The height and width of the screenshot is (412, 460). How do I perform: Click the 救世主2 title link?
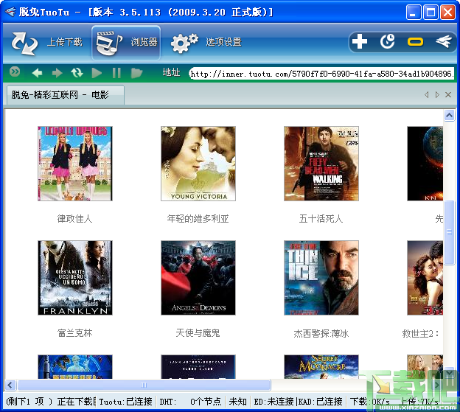point(421,333)
